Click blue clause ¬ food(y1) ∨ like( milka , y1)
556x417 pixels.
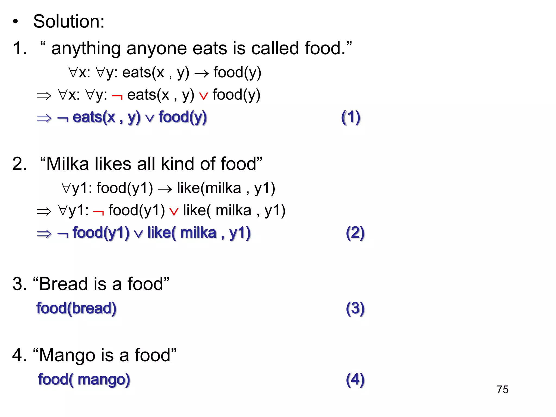click(x=154, y=233)
